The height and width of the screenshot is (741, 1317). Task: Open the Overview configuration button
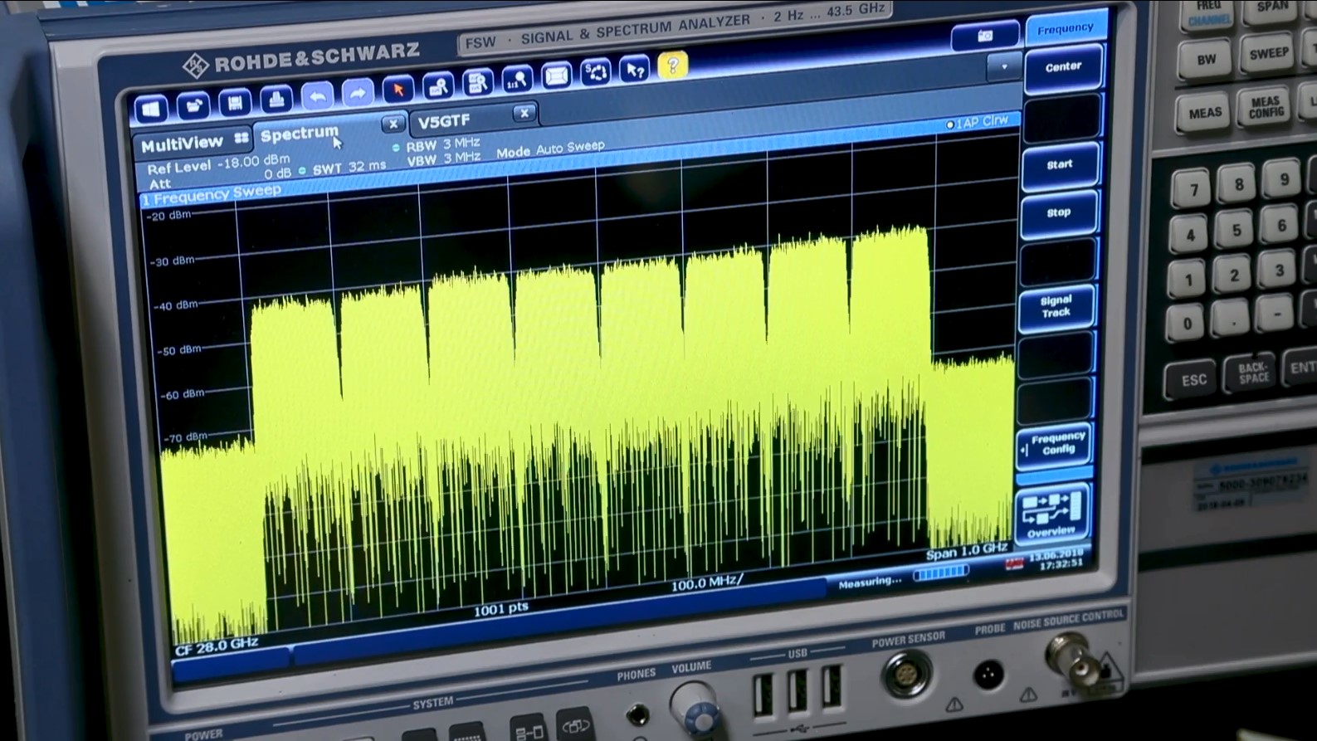[x=1051, y=513]
